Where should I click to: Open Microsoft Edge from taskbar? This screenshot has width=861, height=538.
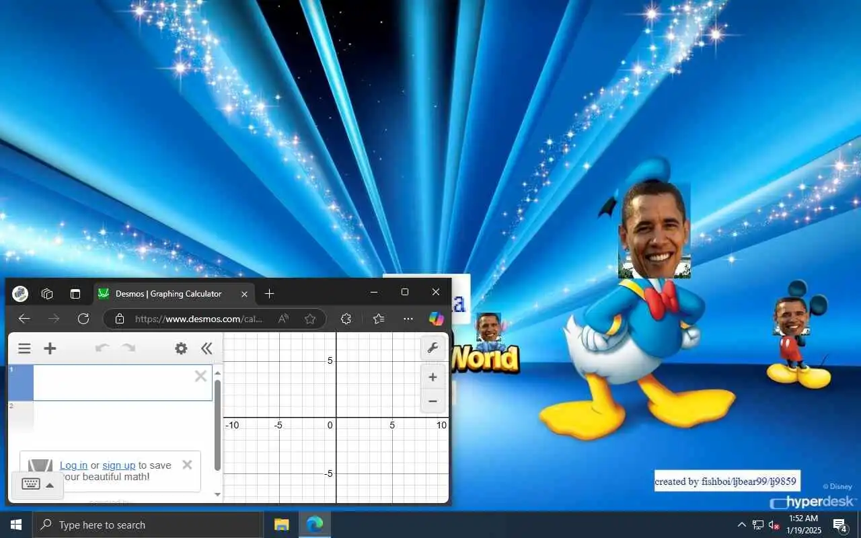click(314, 525)
